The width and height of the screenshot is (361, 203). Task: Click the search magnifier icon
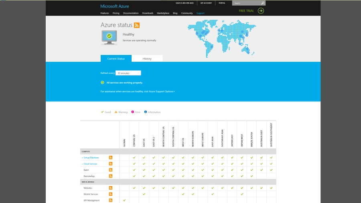(263, 3)
